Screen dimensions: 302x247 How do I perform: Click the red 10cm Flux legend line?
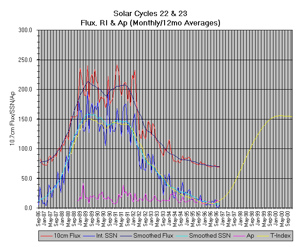coord(46,235)
